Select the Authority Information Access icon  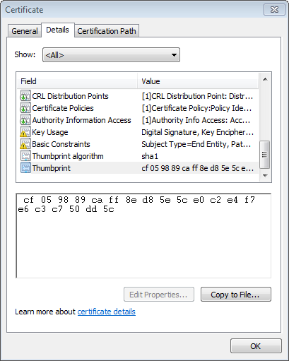(x=25, y=120)
